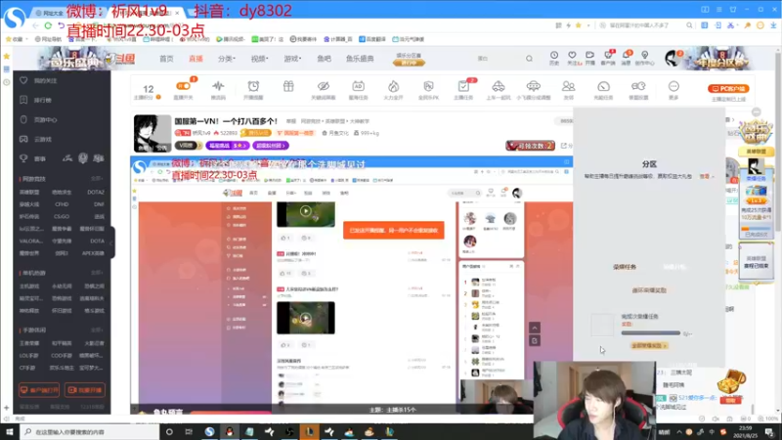Click the Windows taskbar search box
The width and height of the screenshot is (782, 440).
click(90, 432)
